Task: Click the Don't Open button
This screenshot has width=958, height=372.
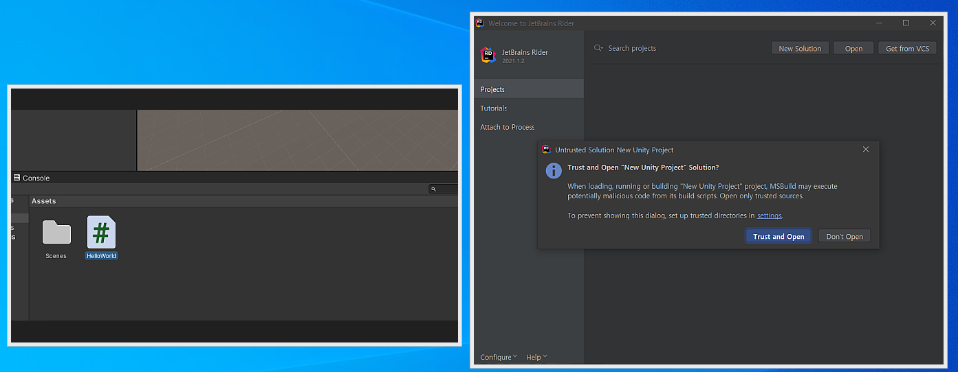Action: click(x=845, y=236)
